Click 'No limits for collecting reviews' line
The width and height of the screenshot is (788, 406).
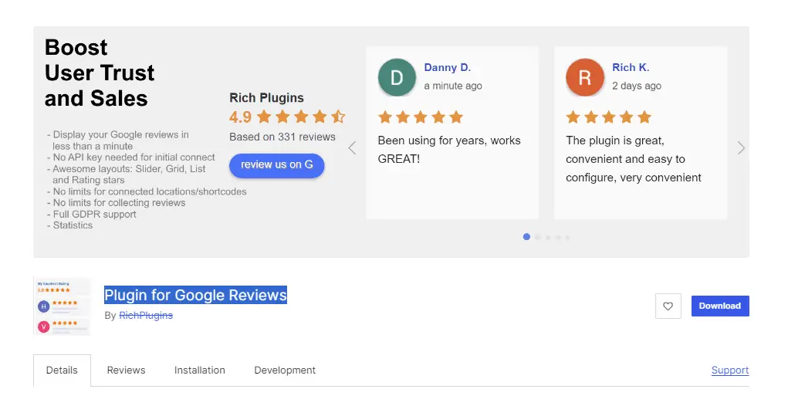[x=116, y=202]
